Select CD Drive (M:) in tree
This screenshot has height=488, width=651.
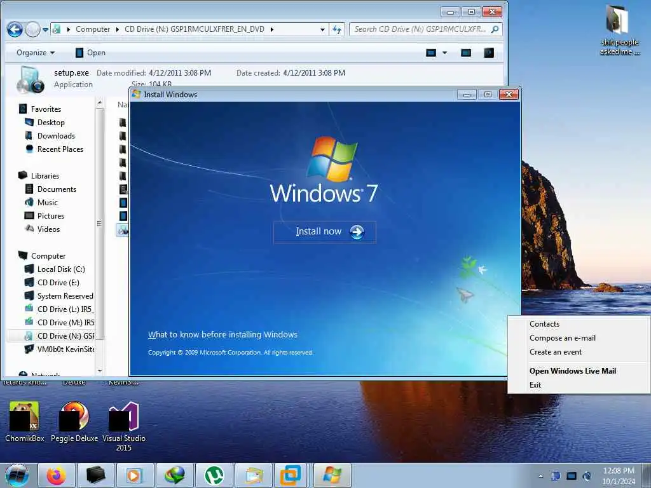65,322
